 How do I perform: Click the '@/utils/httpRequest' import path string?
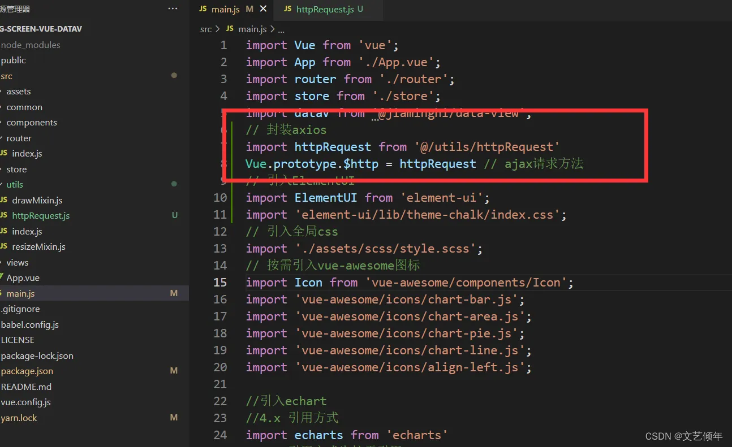point(486,147)
